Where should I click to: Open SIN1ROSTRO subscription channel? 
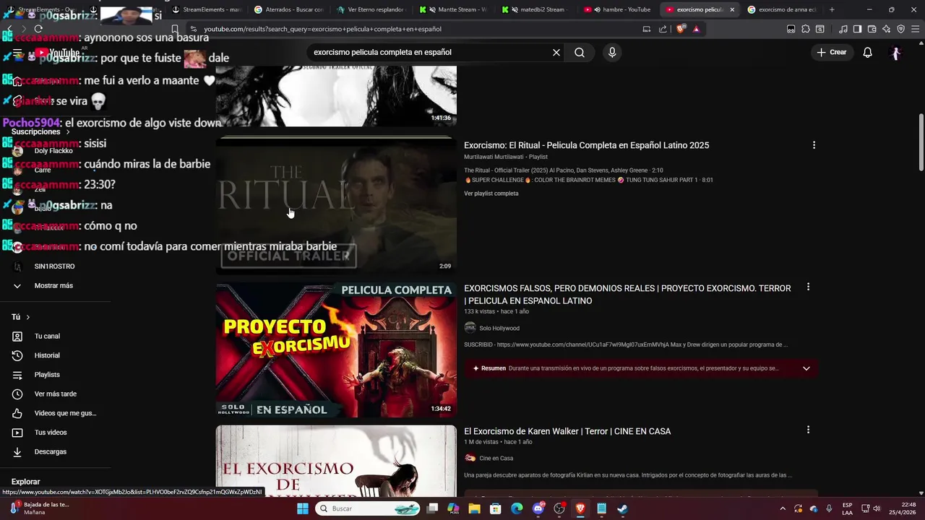coord(55,266)
